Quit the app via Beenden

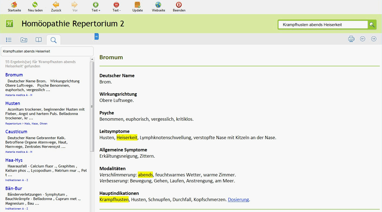(179, 5)
